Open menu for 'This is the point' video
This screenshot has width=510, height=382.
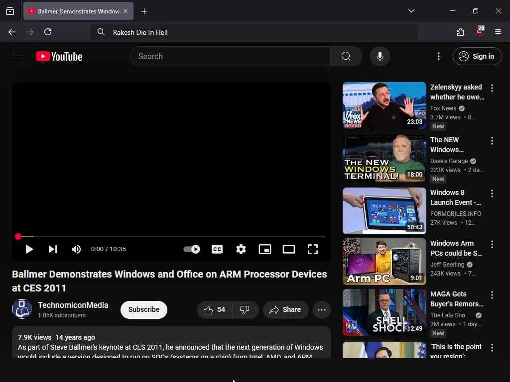[492, 348]
